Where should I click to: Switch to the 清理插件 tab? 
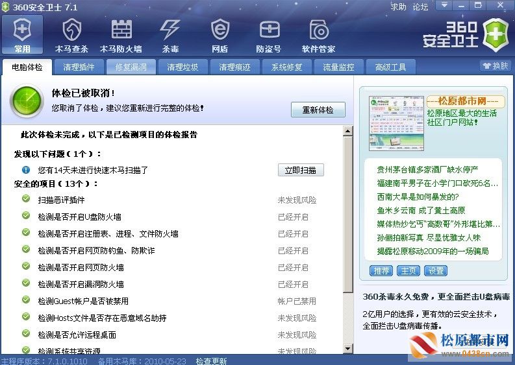coord(79,67)
